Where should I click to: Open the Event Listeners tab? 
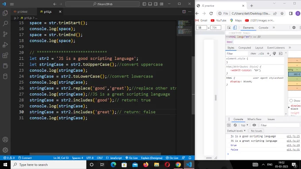click(x=276, y=48)
